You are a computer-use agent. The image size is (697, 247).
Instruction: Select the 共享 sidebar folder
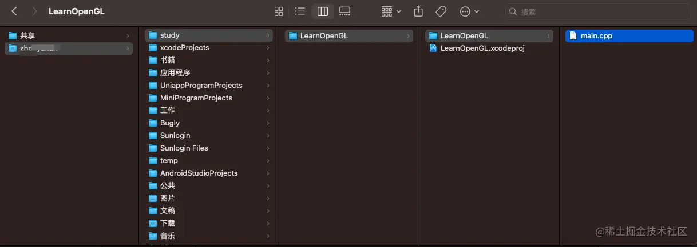click(69, 35)
